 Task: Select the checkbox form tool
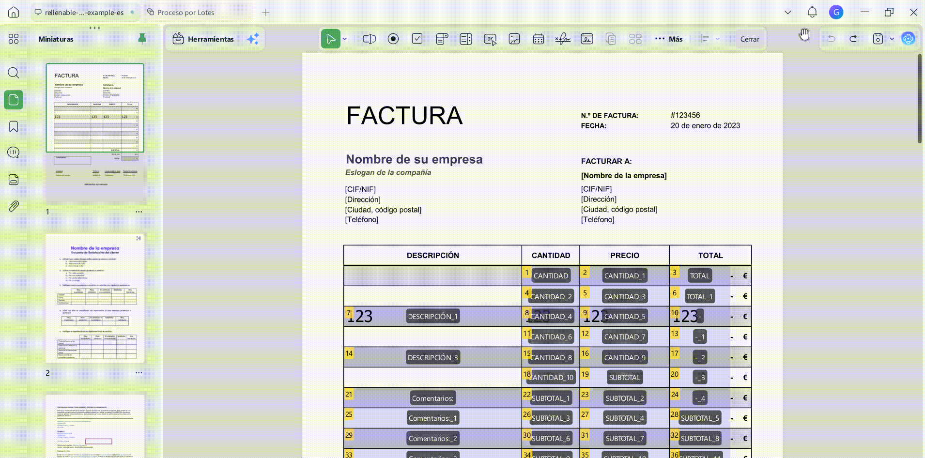pos(417,39)
